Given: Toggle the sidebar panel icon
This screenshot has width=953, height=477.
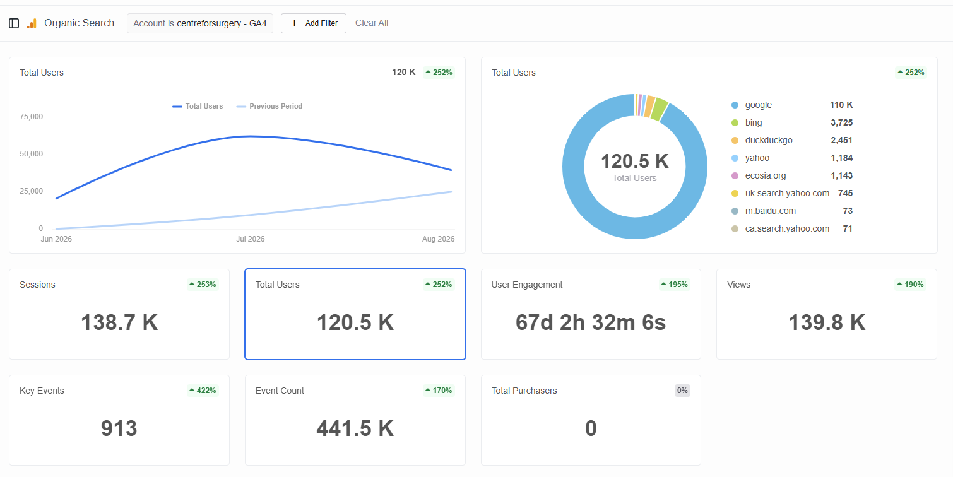Looking at the screenshot, I should click(14, 23).
